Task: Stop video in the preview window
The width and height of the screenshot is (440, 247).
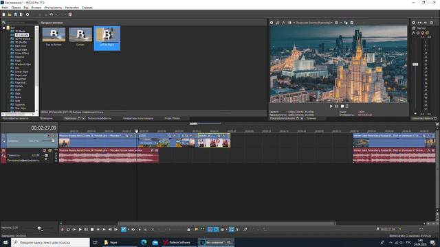Action: tap(342, 106)
